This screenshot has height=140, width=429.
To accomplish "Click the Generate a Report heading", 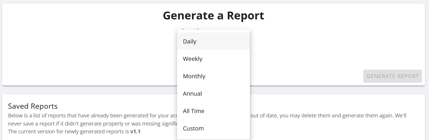I will pyautogui.click(x=213, y=16).
